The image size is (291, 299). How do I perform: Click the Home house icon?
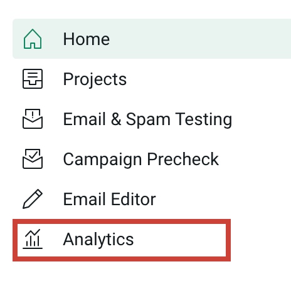tap(33, 39)
